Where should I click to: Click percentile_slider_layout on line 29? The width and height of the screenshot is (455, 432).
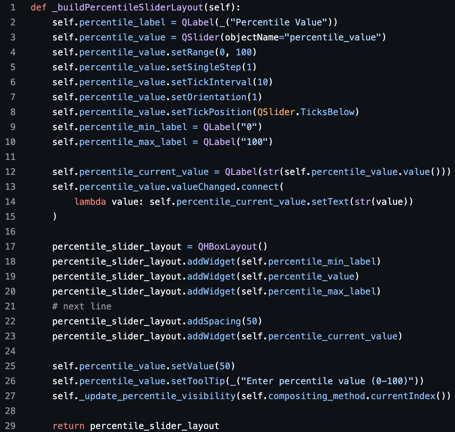[x=155, y=426]
